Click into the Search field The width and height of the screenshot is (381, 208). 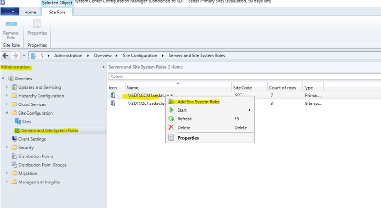coord(245,77)
